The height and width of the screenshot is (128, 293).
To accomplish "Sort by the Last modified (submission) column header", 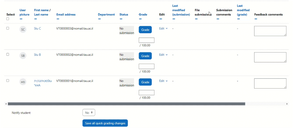I will coord(181,10).
